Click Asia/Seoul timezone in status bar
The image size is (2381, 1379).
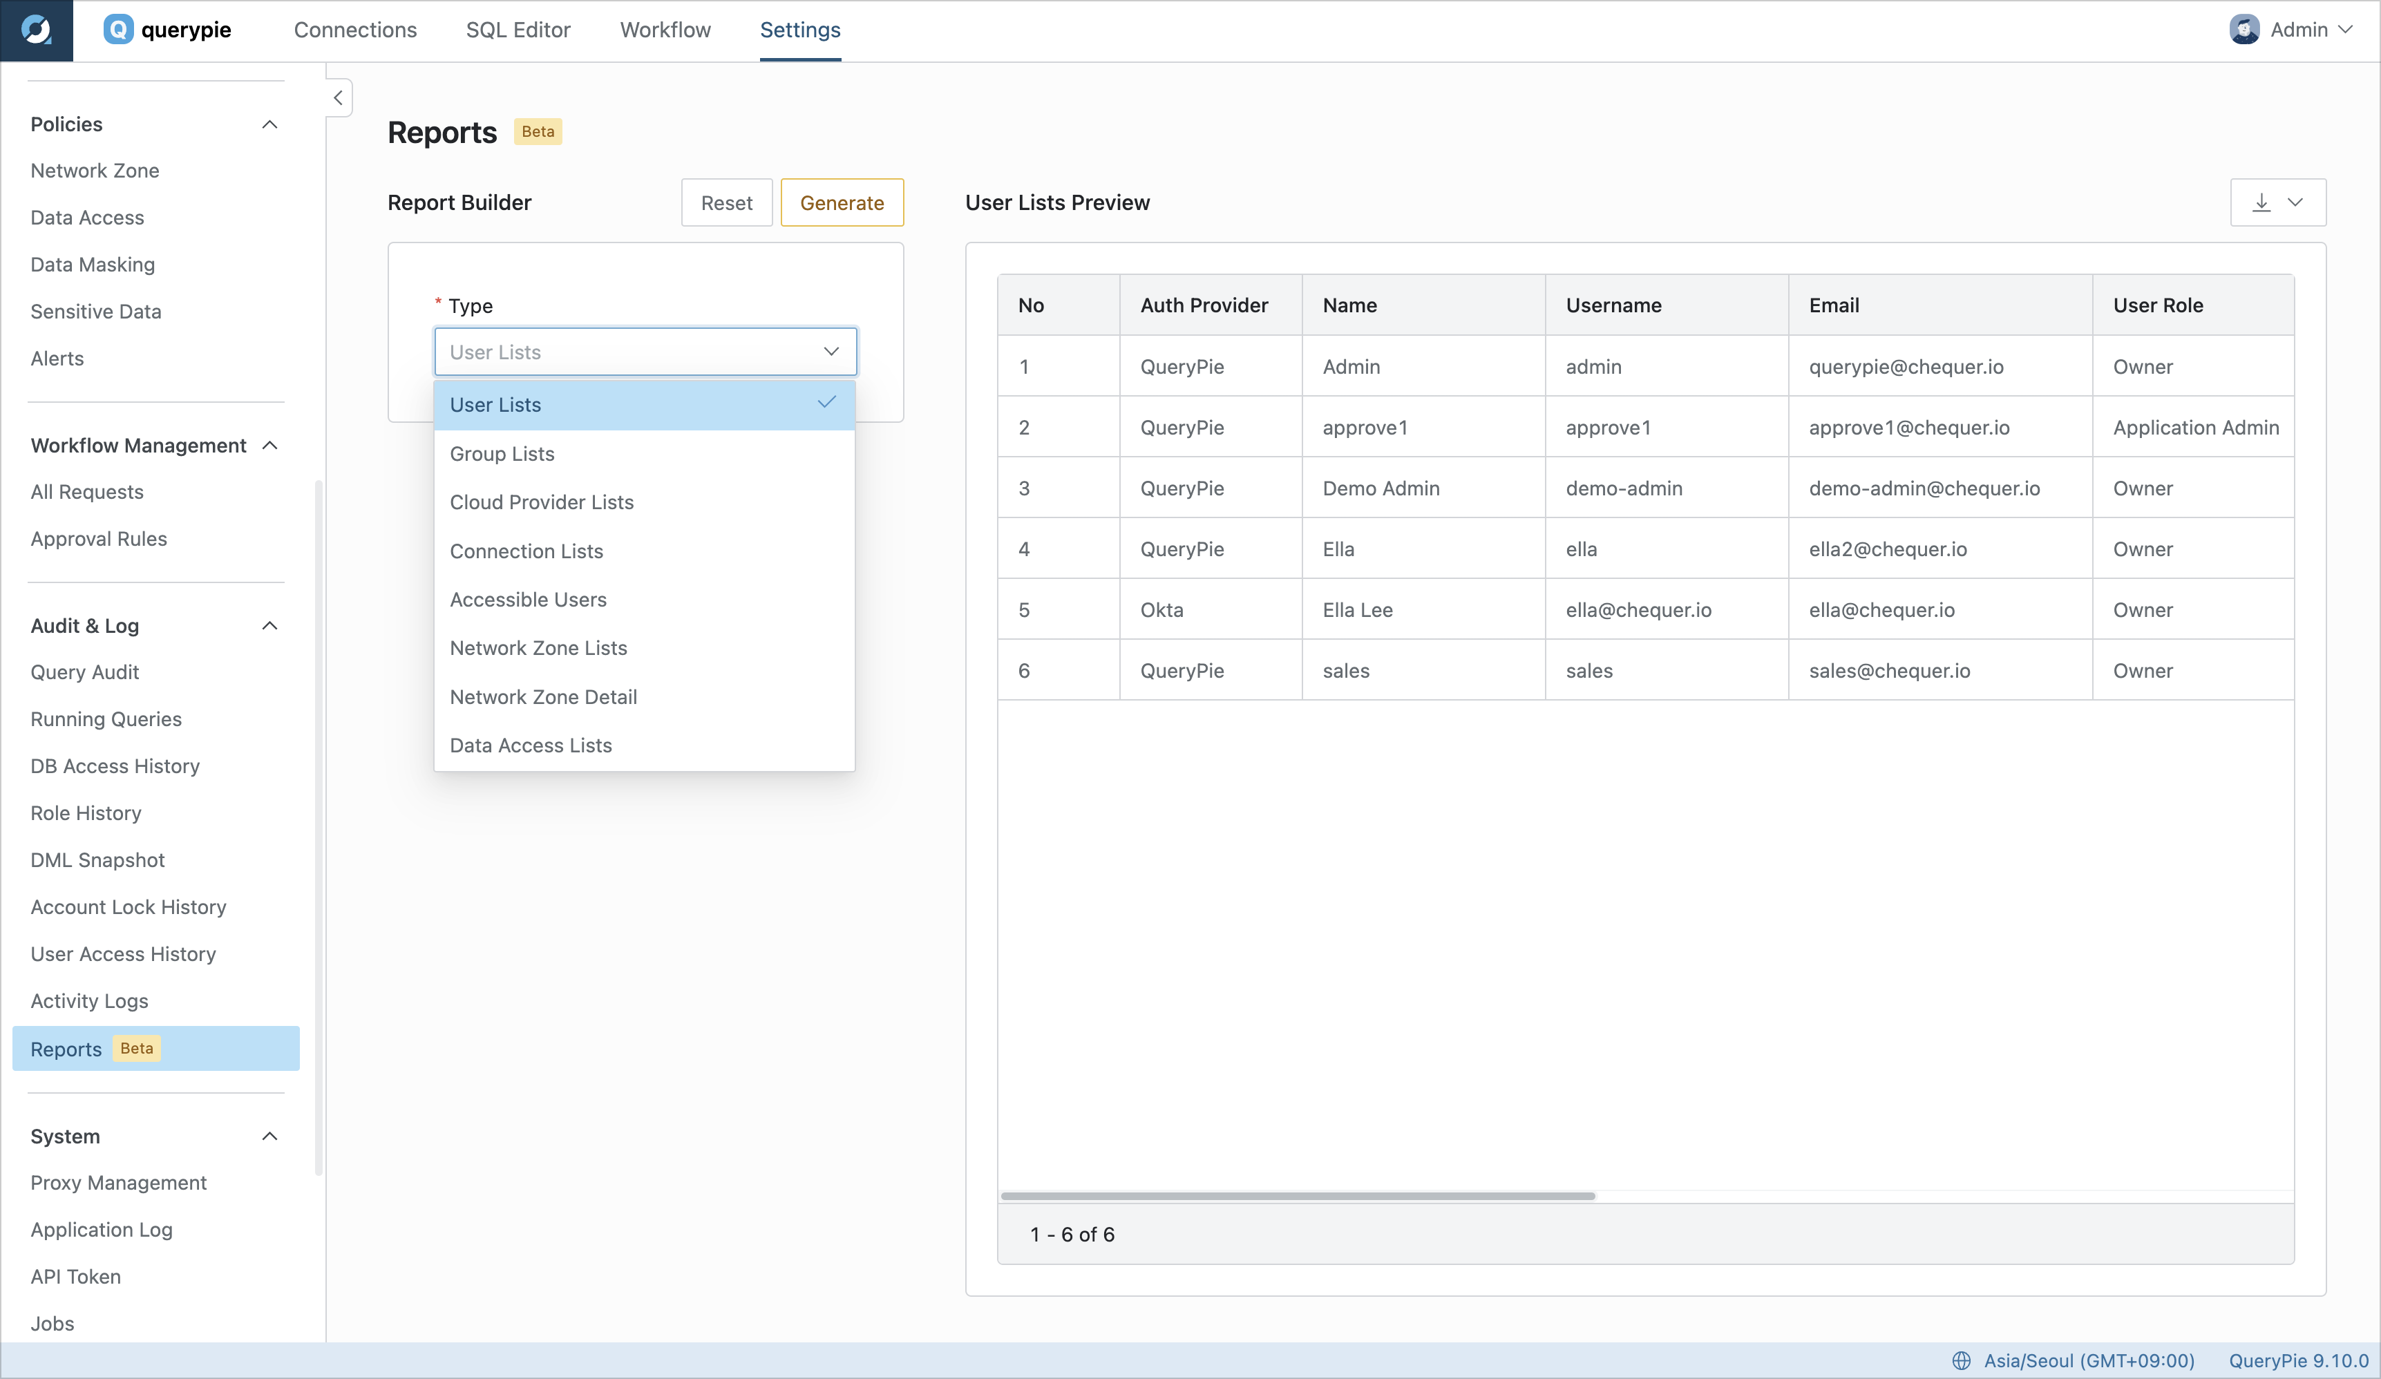[x=2088, y=1360]
